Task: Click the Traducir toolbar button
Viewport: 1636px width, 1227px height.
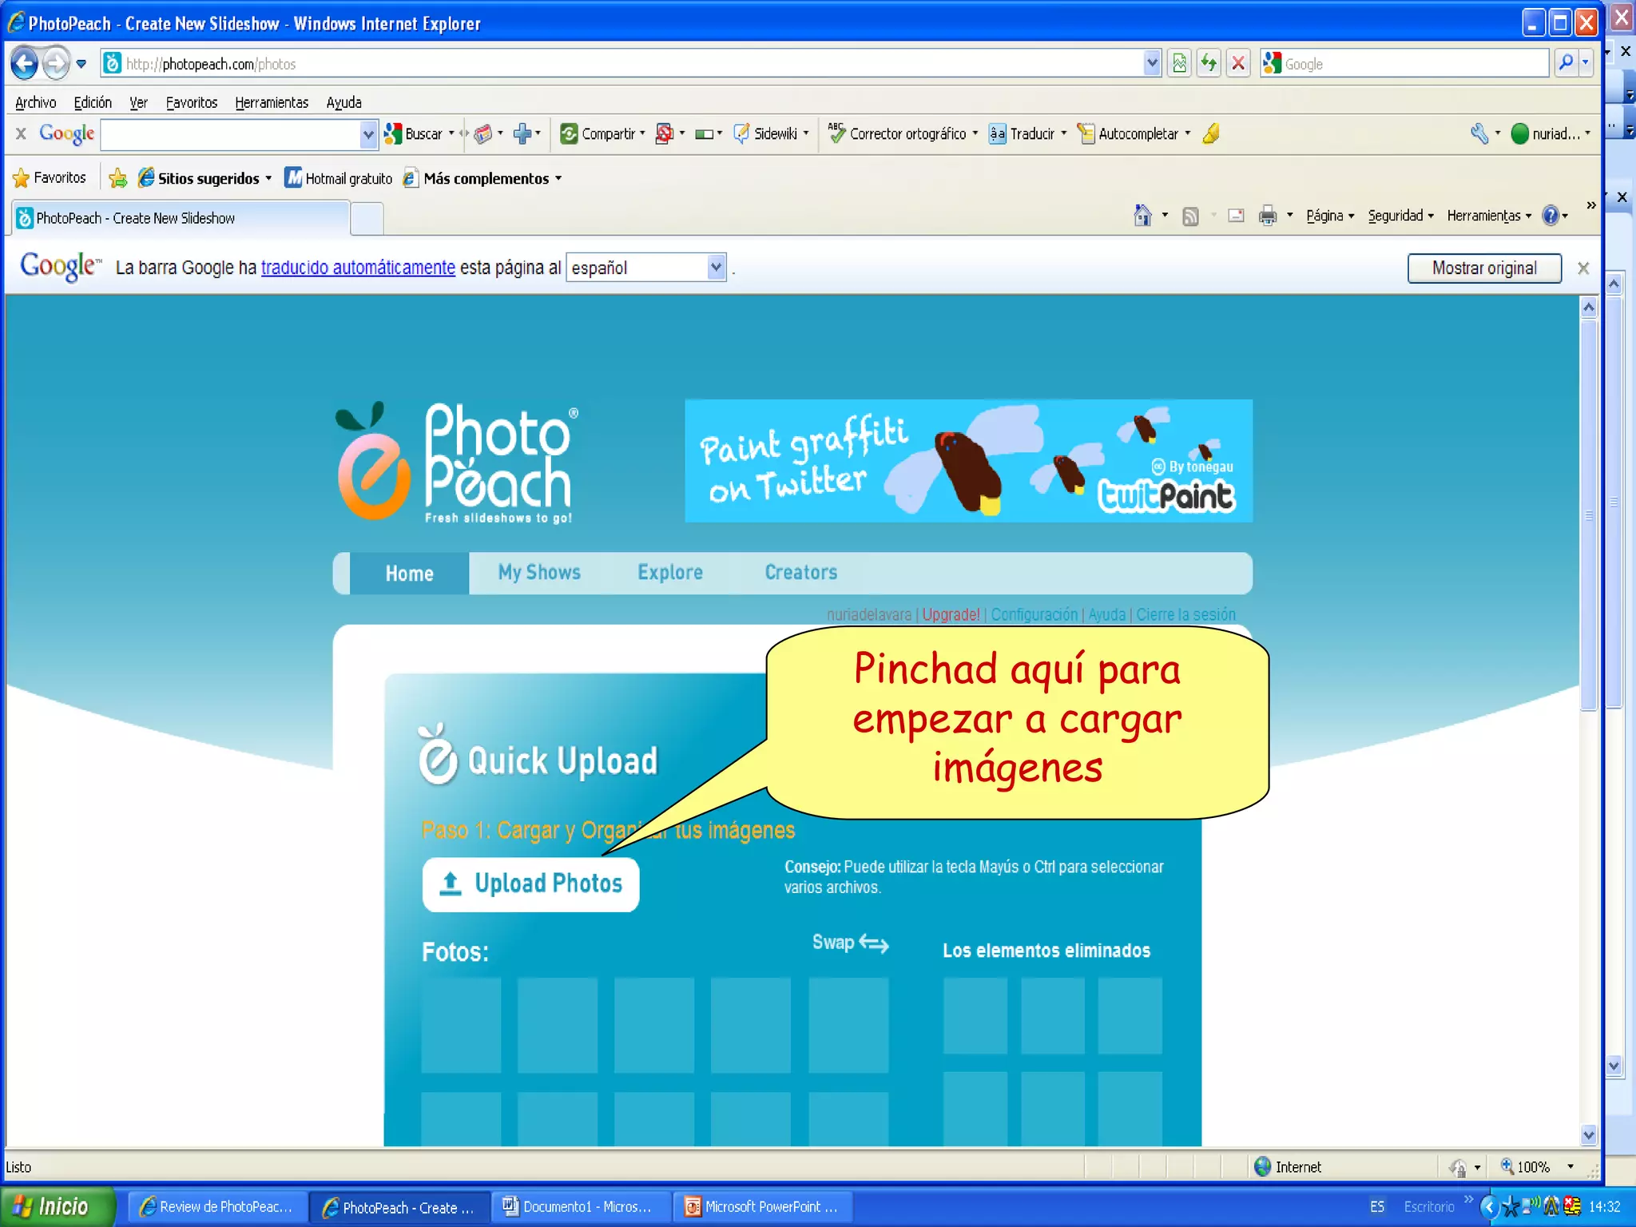Action: 1022,134
